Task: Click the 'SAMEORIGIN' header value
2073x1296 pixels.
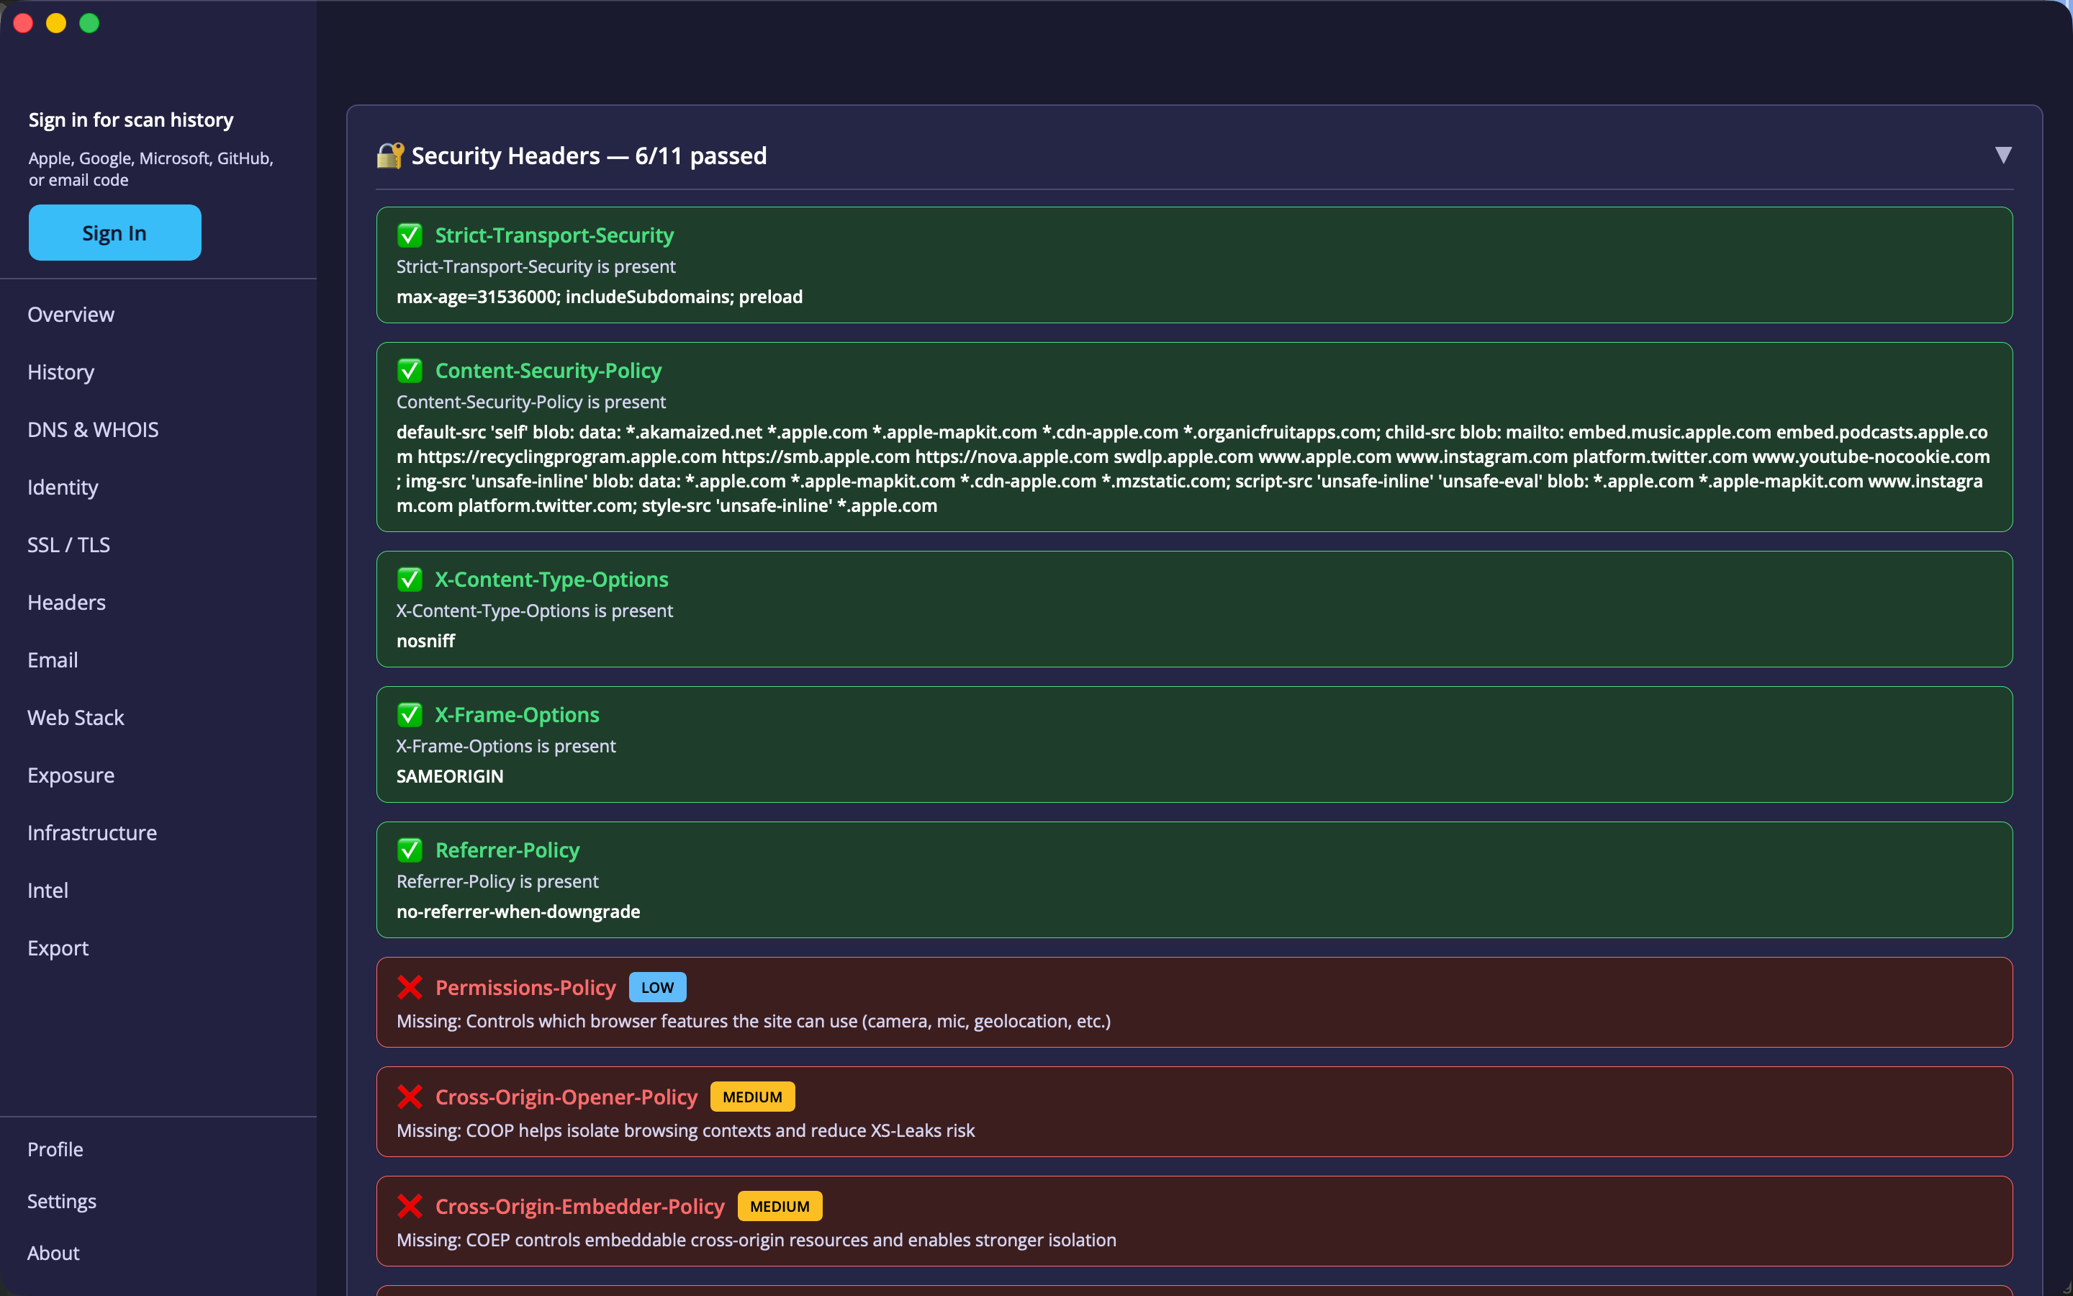Action: (450, 777)
